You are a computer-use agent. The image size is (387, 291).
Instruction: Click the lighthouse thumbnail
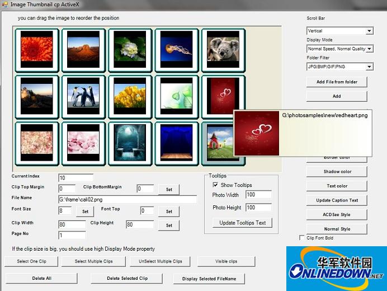[x=37, y=92]
